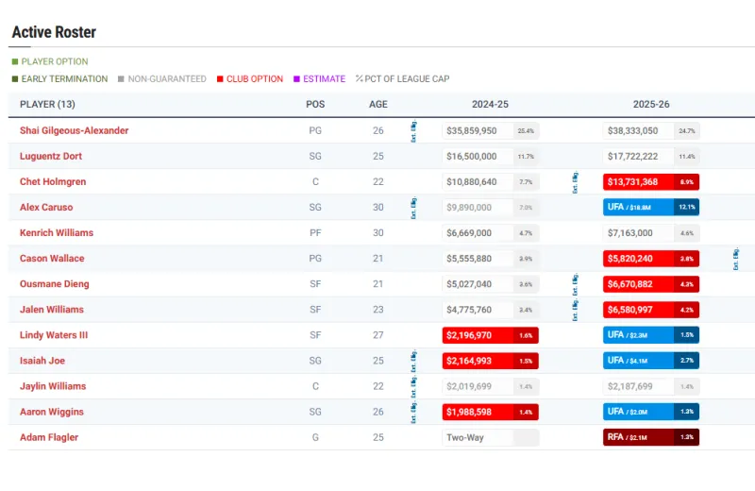The width and height of the screenshot is (755, 491).
Task: Open Jaylin Williams player page
Action: click(53, 386)
